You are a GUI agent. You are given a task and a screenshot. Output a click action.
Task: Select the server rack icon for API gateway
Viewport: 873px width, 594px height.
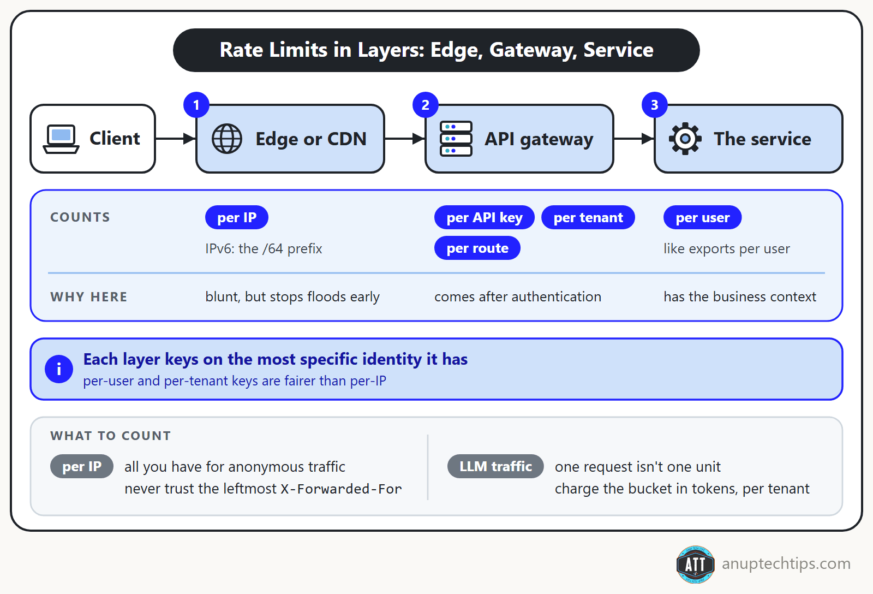(x=456, y=139)
